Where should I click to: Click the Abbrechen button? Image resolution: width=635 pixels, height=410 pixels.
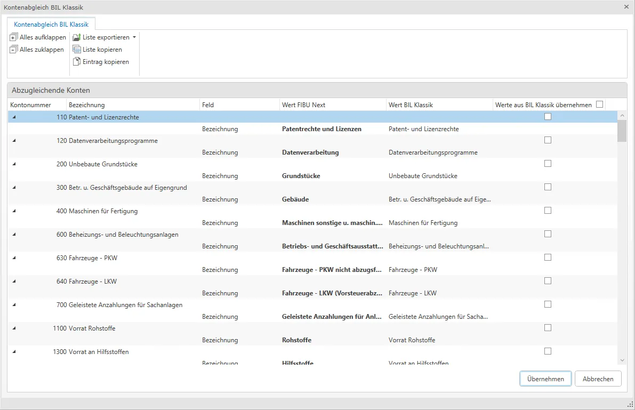point(598,379)
